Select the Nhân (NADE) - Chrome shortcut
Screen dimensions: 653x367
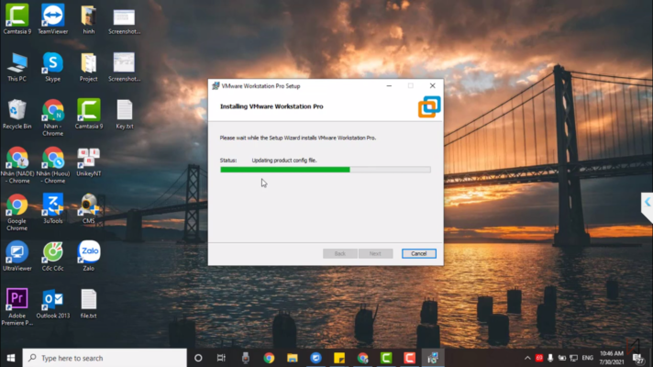pyautogui.click(x=17, y=165)
